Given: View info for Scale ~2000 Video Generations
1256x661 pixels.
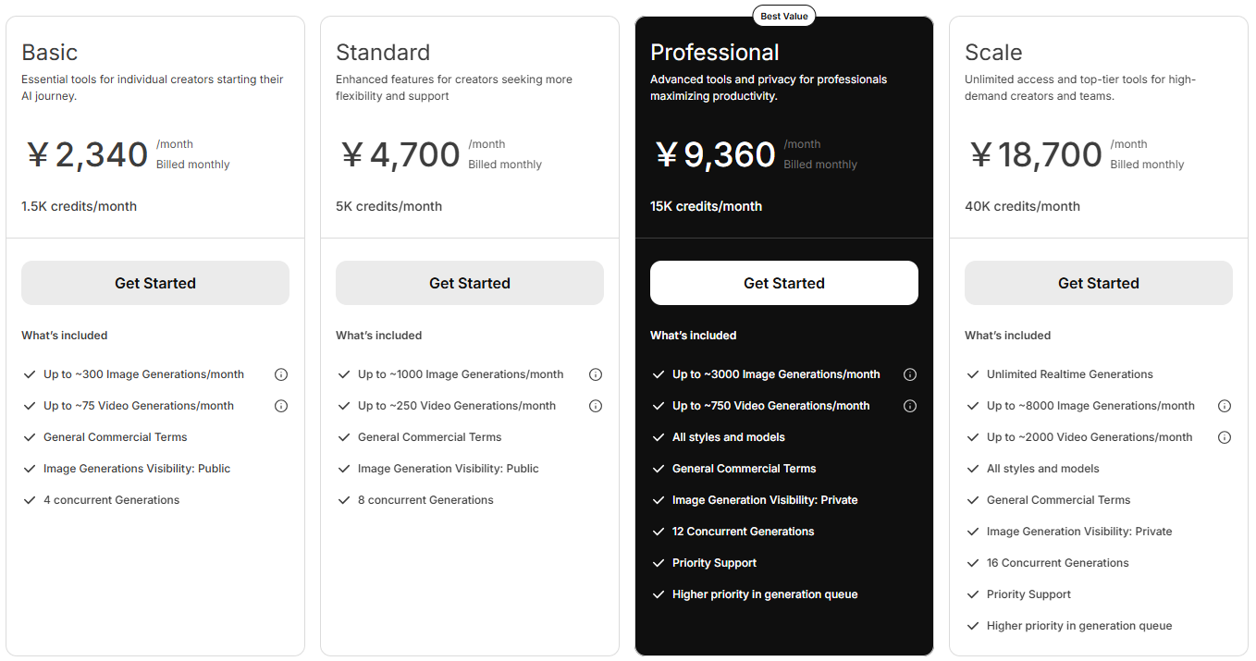Looking at the screenshot, I should [1225, 437].
